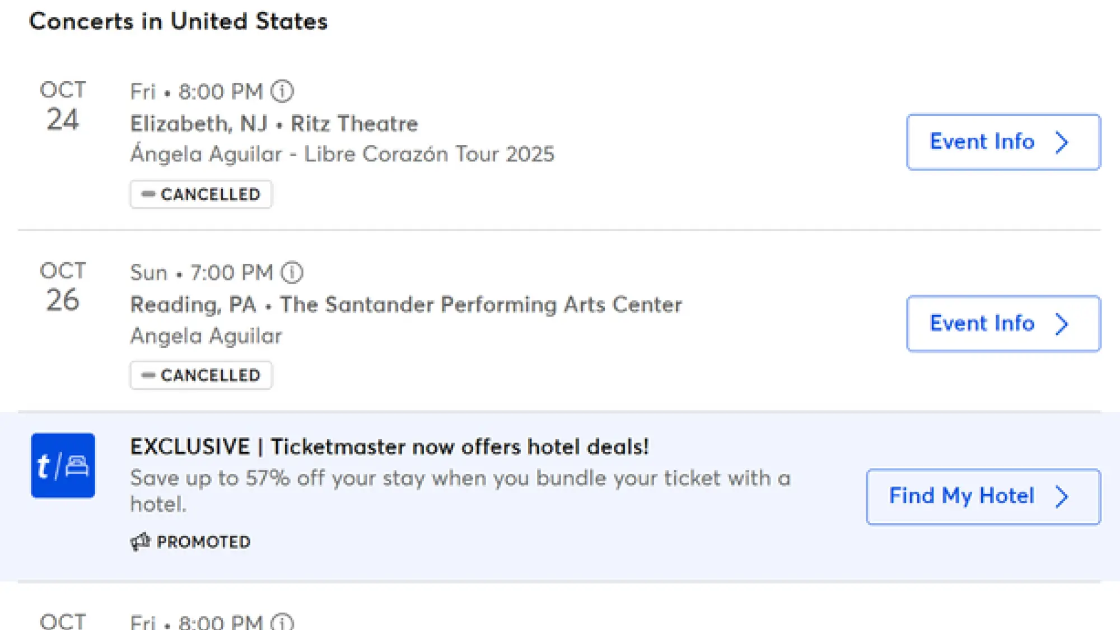Image resolution: width=1120 pixels, height=630 pixels.
Task: Click the minus icon in Reading event's CANCELLED badge
Action: (x=148, y=375)
